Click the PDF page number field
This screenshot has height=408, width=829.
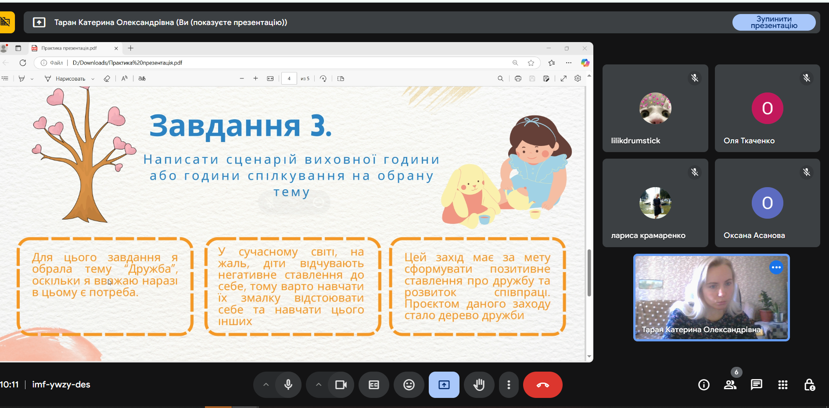tap(289, 78)
